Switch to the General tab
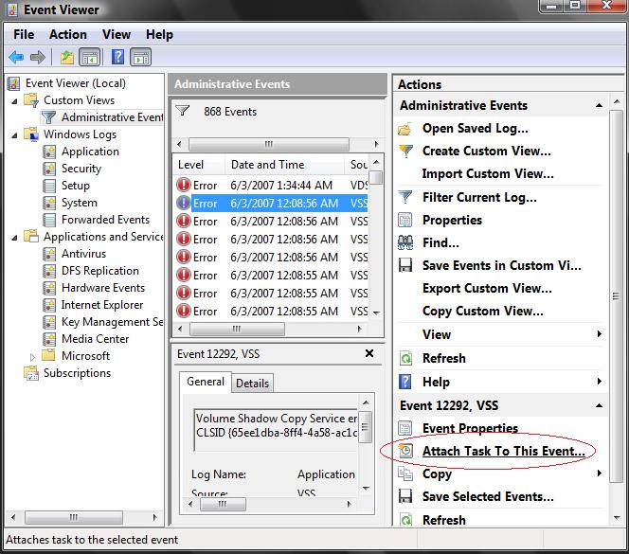 click(x=206, y=382)
